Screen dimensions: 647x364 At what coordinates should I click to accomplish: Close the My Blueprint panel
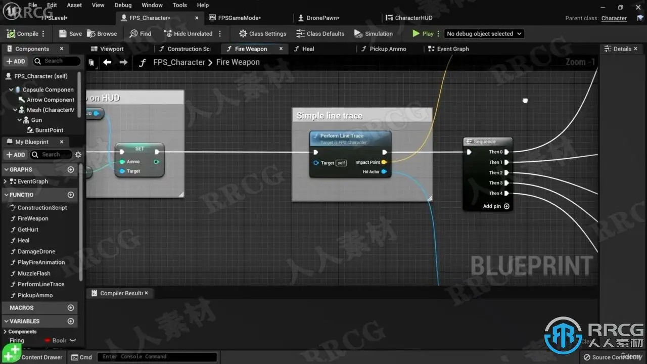pyautogui.click(x=62, y=142)
